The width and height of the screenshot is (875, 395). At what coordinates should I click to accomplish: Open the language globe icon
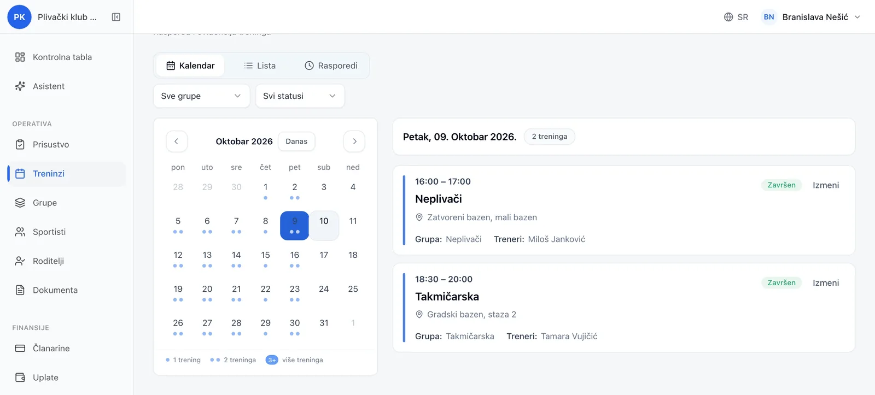point(728,17)
